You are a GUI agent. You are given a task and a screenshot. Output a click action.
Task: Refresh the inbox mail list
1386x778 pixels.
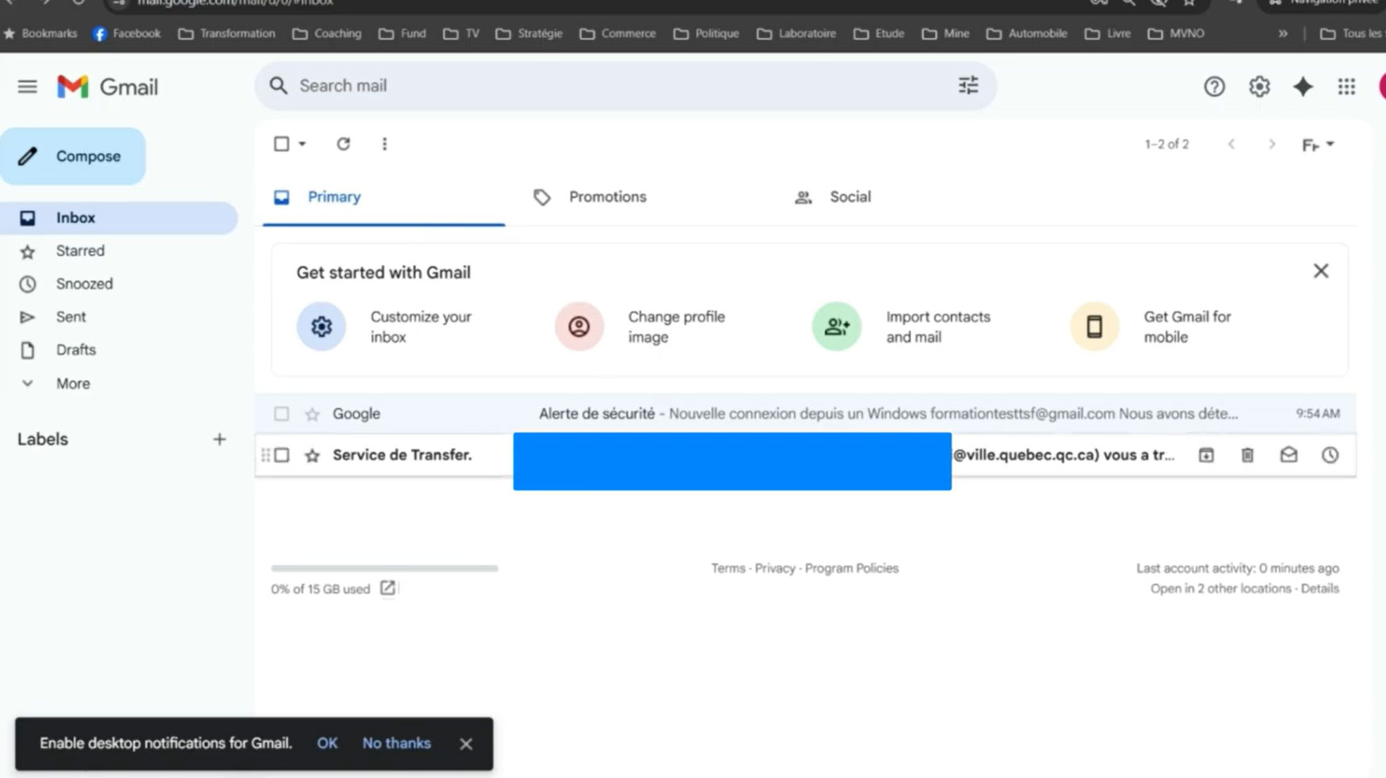(x=343, y=144)
